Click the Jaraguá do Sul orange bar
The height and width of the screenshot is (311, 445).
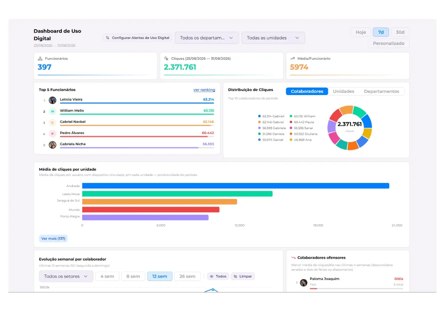pos(159,202)
